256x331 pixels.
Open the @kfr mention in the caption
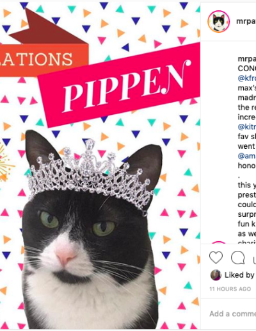(247, 78)
